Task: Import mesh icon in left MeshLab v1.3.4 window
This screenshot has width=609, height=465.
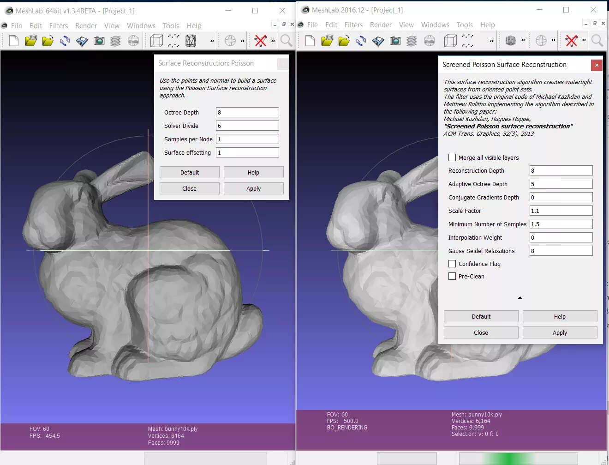Action: (48, 41)
